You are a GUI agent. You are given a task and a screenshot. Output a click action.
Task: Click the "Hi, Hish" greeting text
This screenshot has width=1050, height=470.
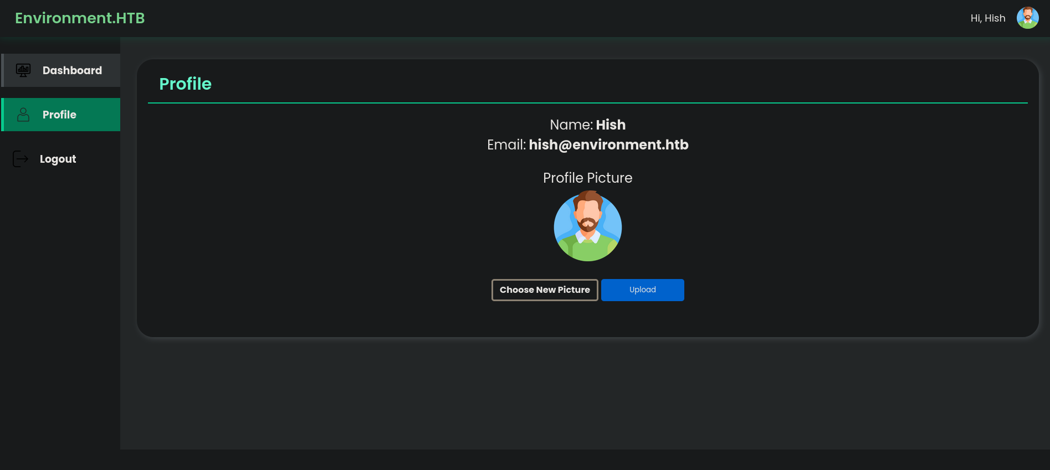987,18
